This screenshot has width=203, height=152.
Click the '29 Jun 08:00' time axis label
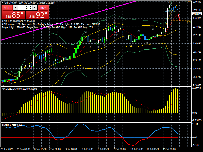23,149
